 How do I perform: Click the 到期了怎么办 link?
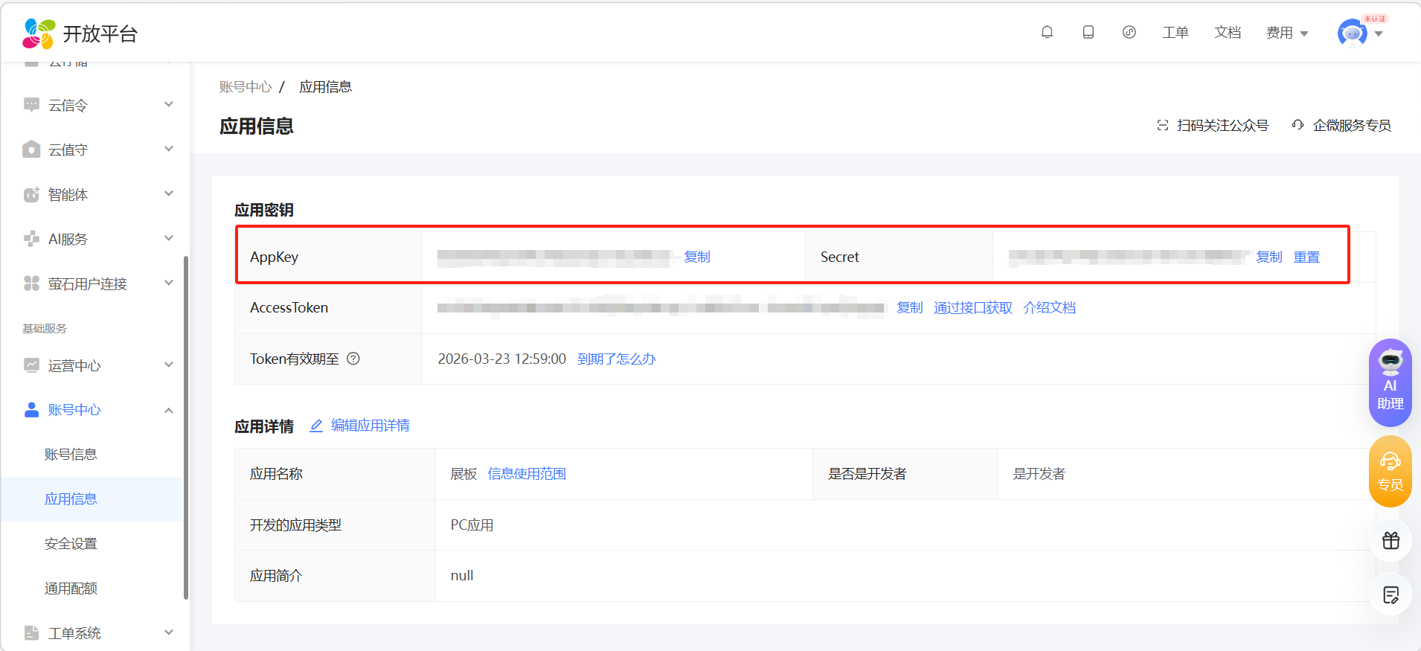616,359
